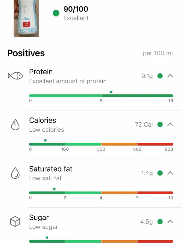182x243 pixels.
Task: Tap the Saturated fat gauge marker
Action: 54,189
